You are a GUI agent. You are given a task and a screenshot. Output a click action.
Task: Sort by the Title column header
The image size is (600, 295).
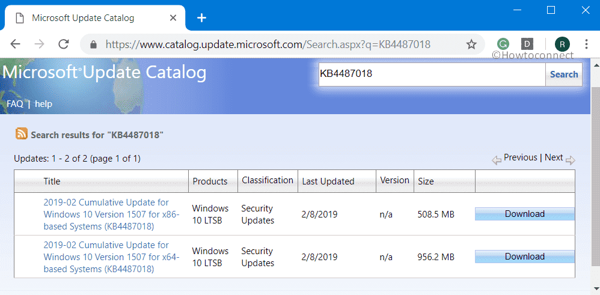point(52,181)
